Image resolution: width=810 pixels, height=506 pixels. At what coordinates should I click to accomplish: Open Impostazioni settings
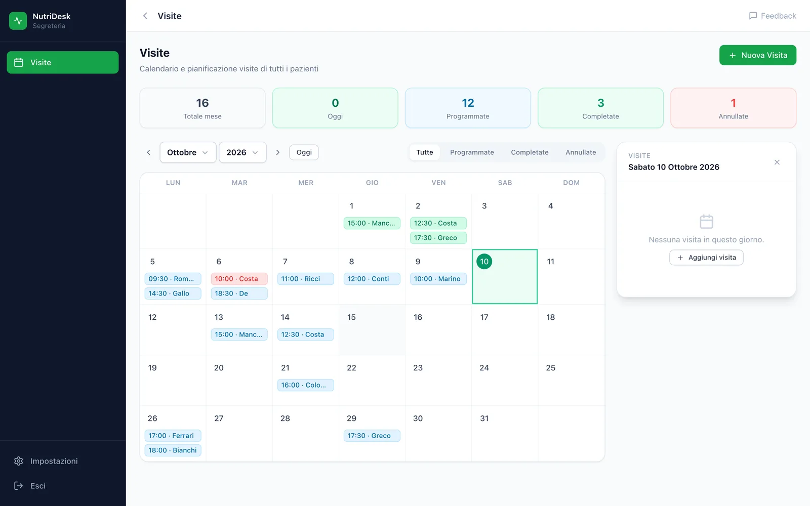[63, 461]
